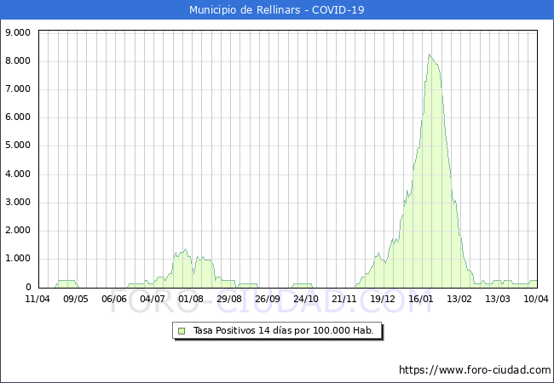554x383 pixels.
Task: Click the green legend color swatch
Action: tap(182, 331)
